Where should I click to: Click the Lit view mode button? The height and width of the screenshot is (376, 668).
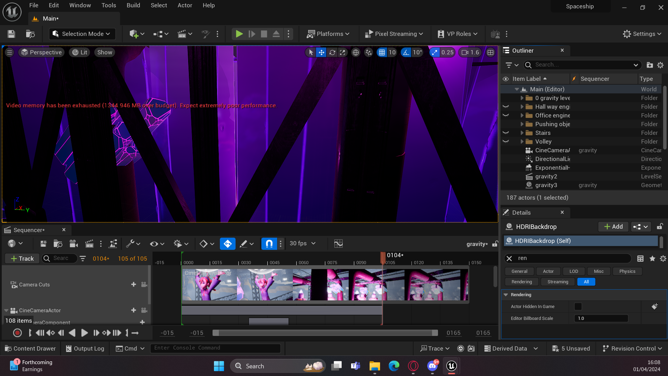[80, 52]
